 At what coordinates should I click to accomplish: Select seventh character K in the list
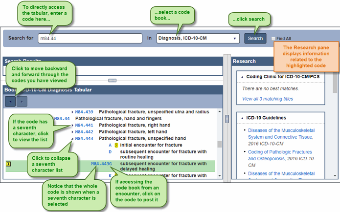(x=110, y=176)
